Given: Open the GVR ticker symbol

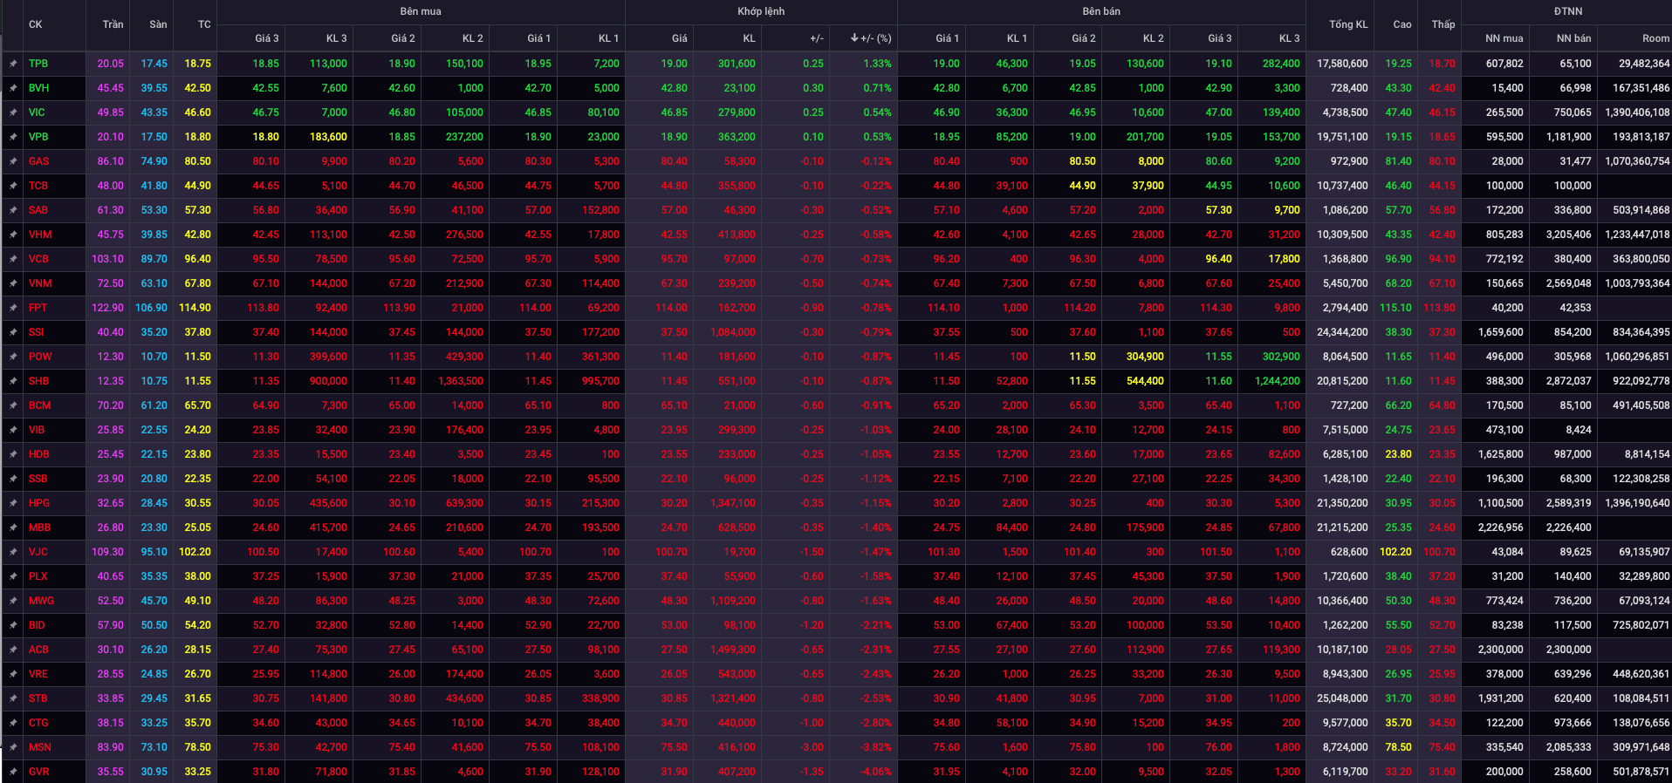Looking at the screenshot, I should 38,772.
